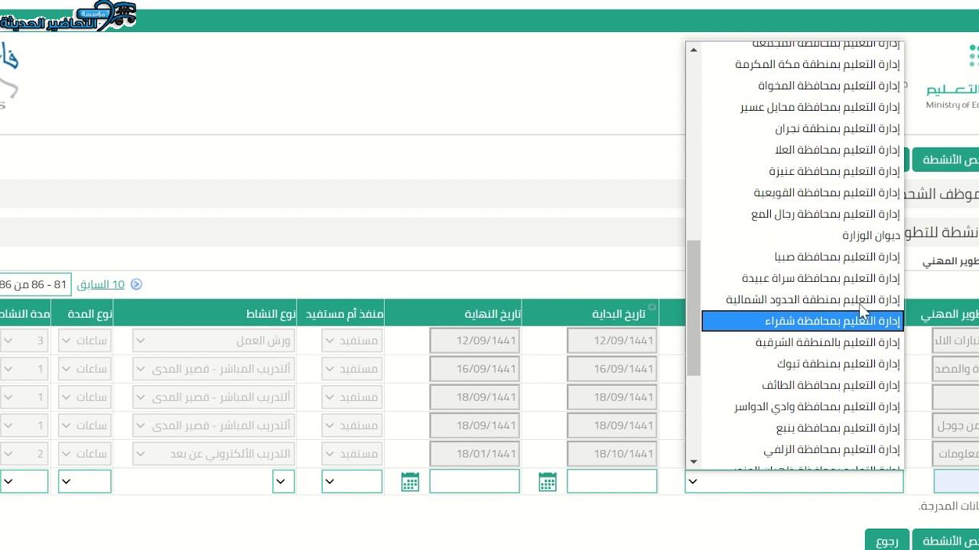Go to the 10 السابق link
This screenshot has width=979, height=550.
coord(100,284)
